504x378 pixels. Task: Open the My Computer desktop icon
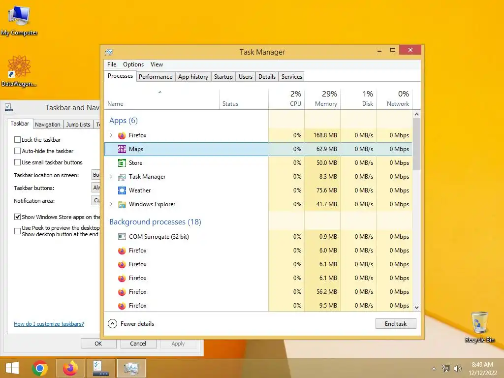19,20
